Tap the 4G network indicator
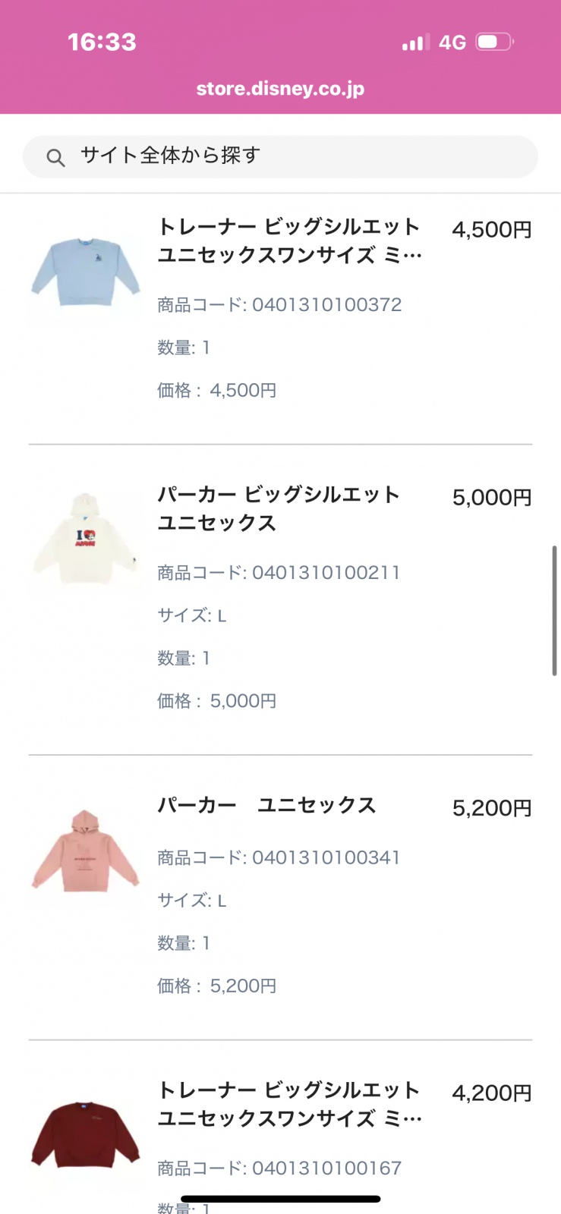The width and height of the screenshot is (561, 1214). coord(452,42)
